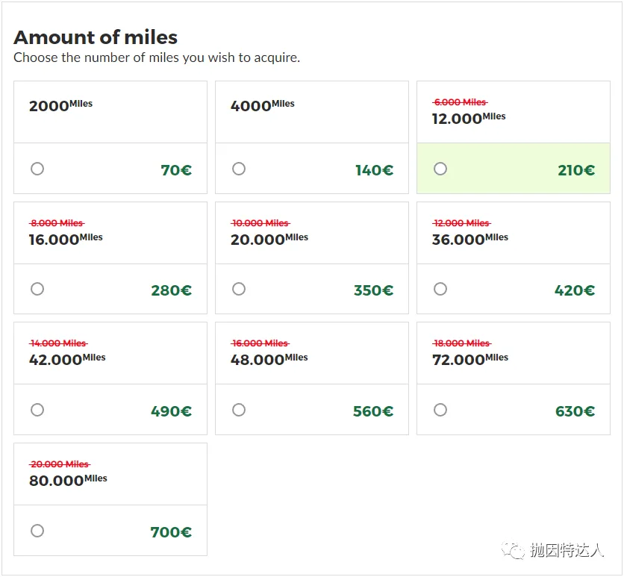
Task: Choose the 80.000 Miles radio option
Action: (37, 531)
